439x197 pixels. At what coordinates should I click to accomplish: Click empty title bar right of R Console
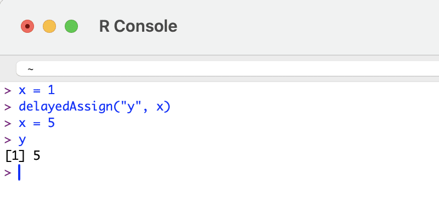tap(308, 26)
